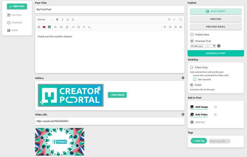Image resolution: width=247 pixels, height=157 pixels.
Task: Choose Tribes Only visibility
Action: point(192,67)
